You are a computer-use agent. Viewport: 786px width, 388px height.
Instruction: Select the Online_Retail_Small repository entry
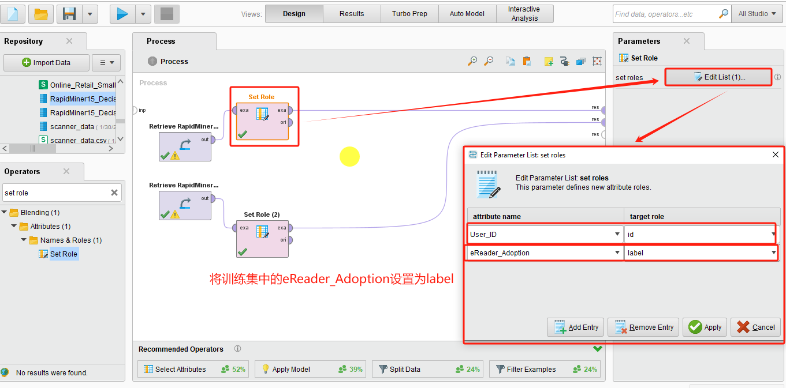coord(77,85)
